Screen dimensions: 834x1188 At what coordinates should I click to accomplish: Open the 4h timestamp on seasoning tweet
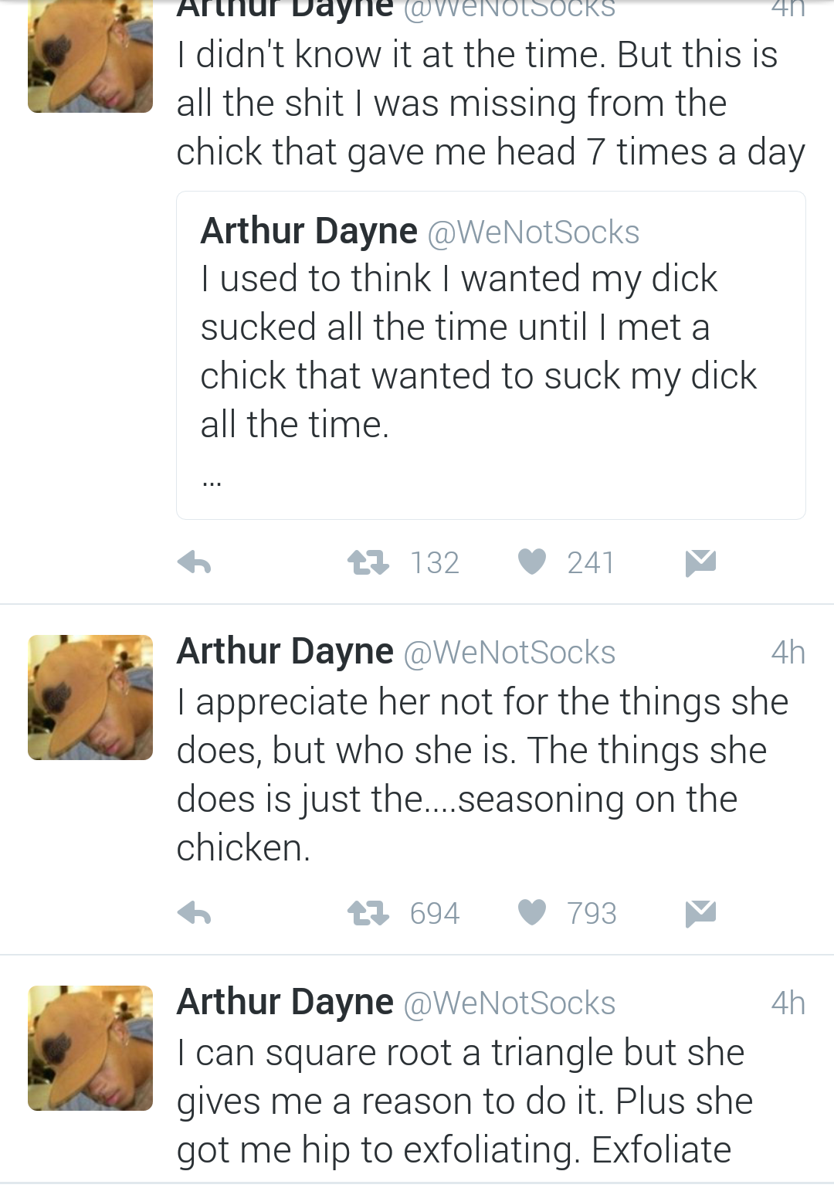coord(788,653)
